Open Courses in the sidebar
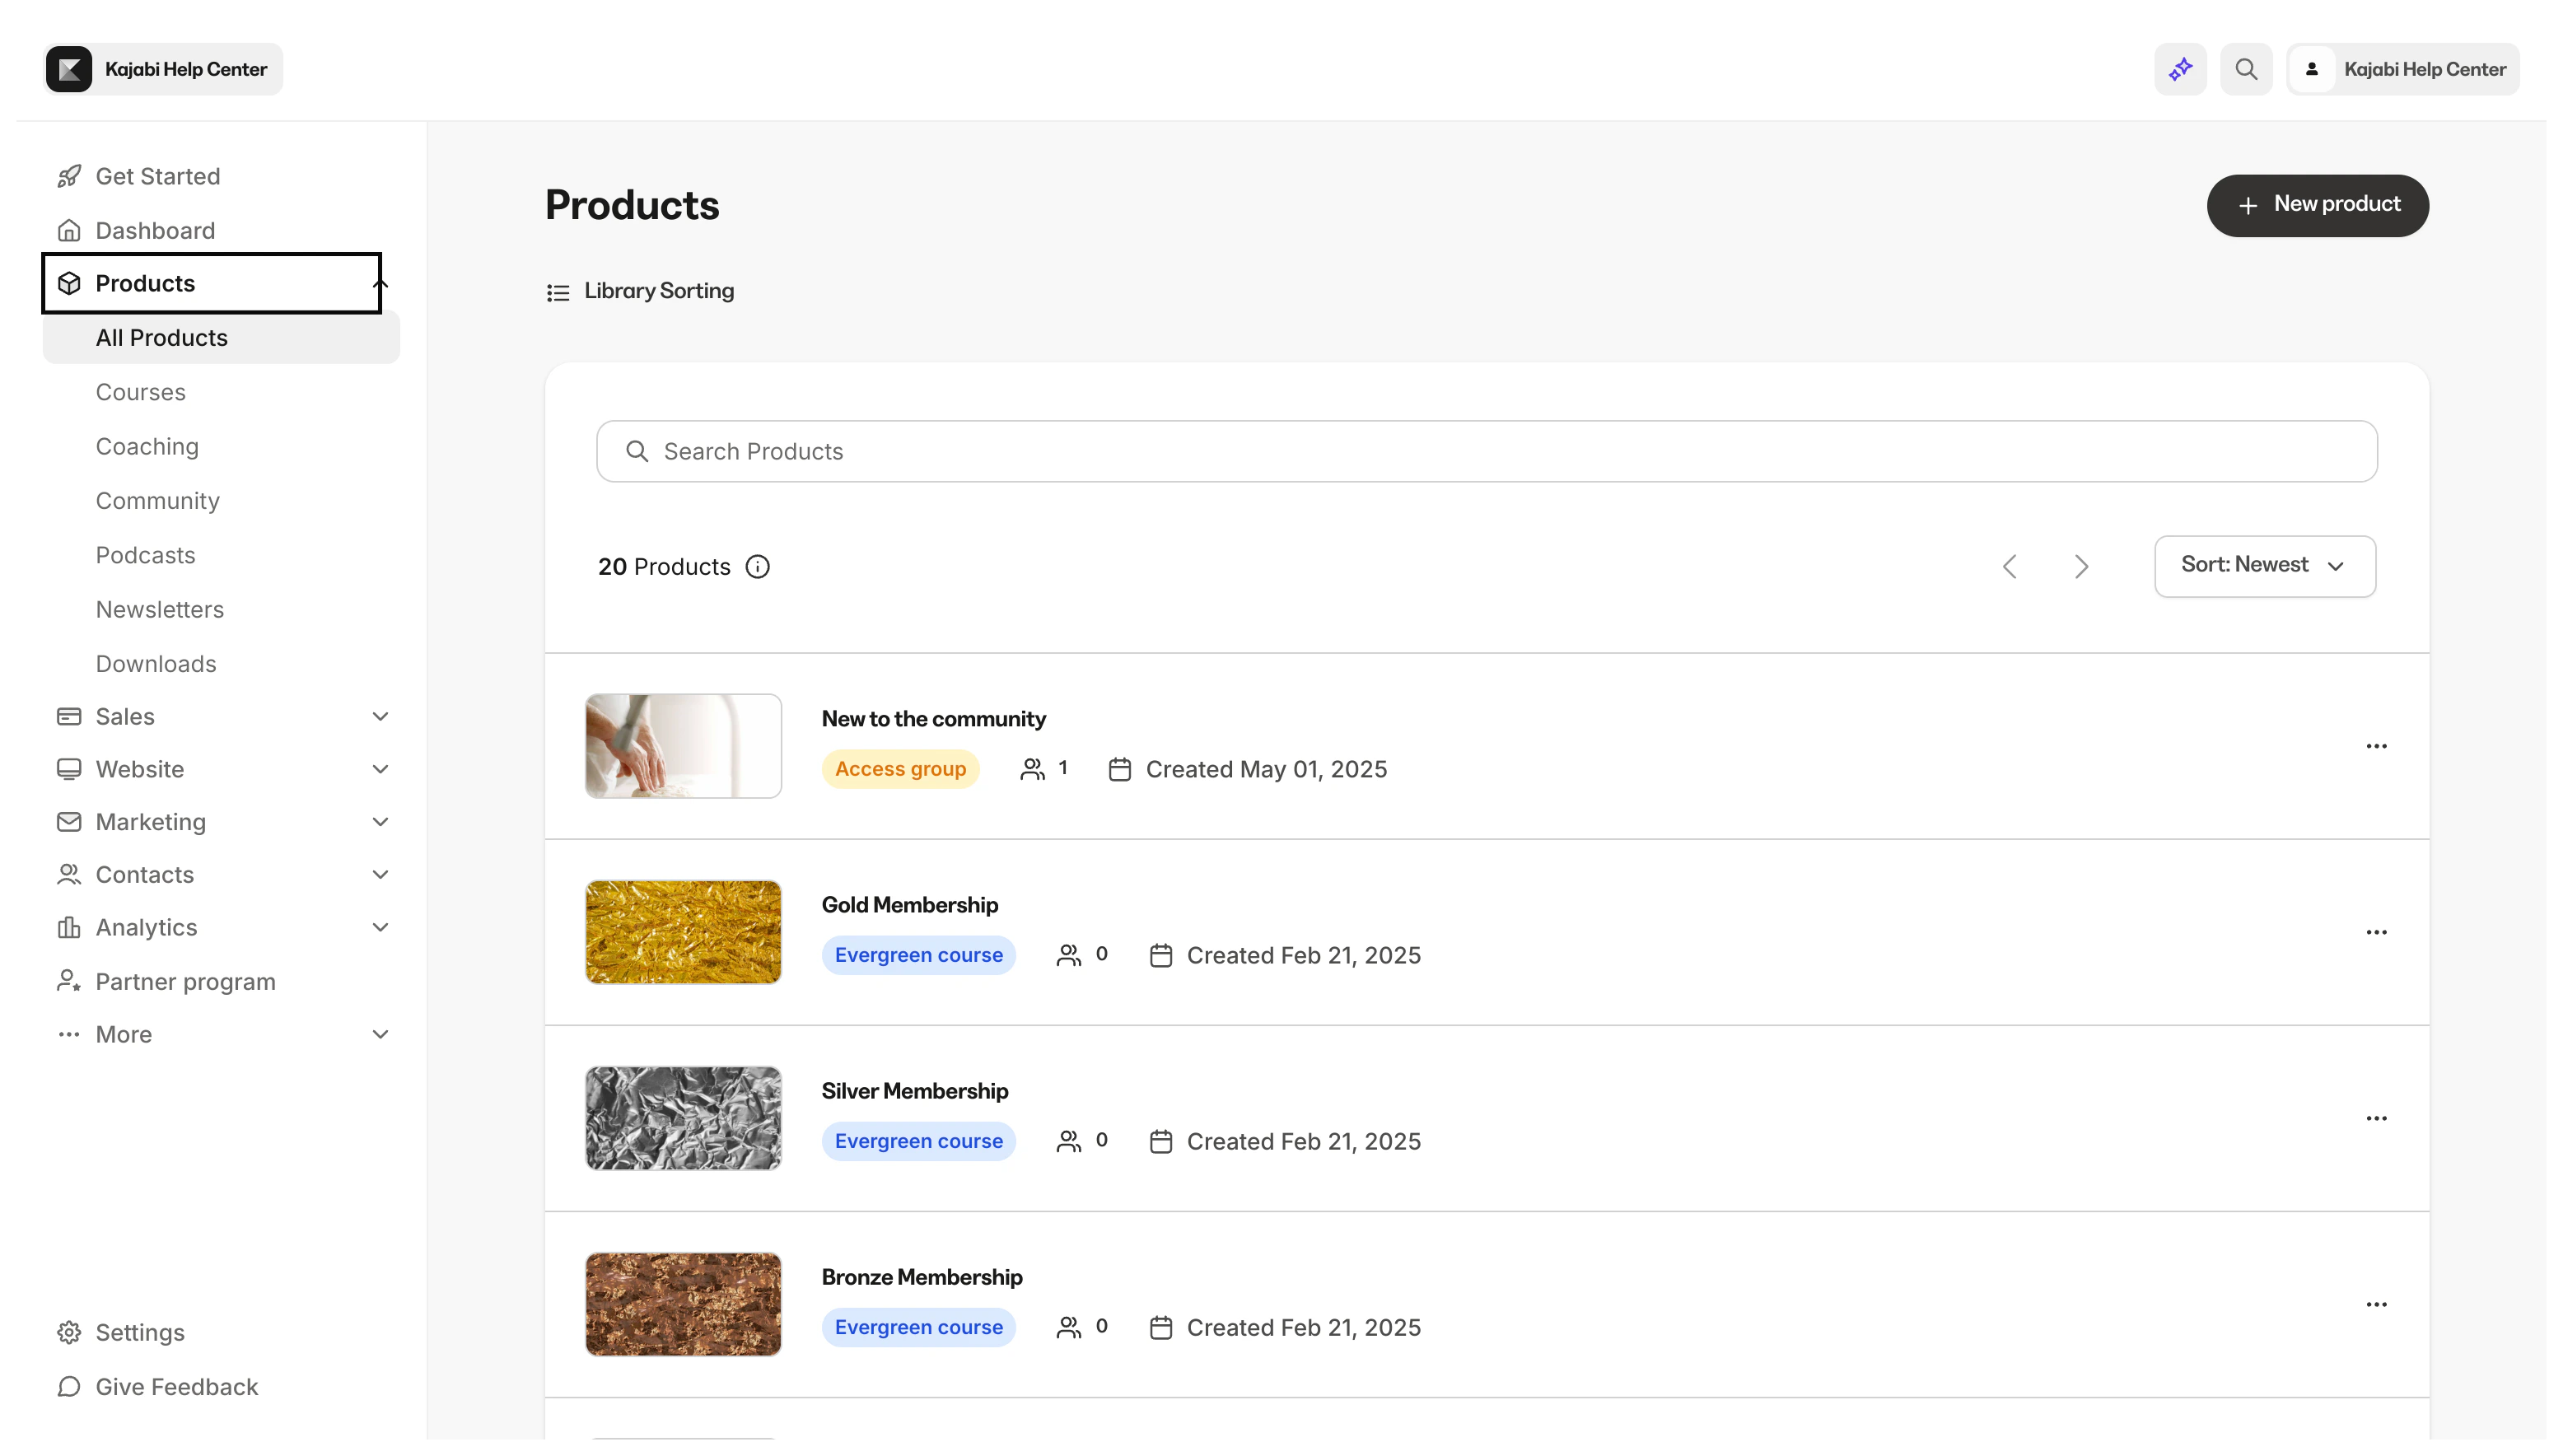Image resolution: width=2563 pixels, height=1456 pixels. click(x=140, y=392)
